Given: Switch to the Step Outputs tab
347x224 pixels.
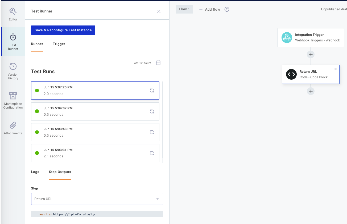Looking at the screenshot, I should click(60, 172).
